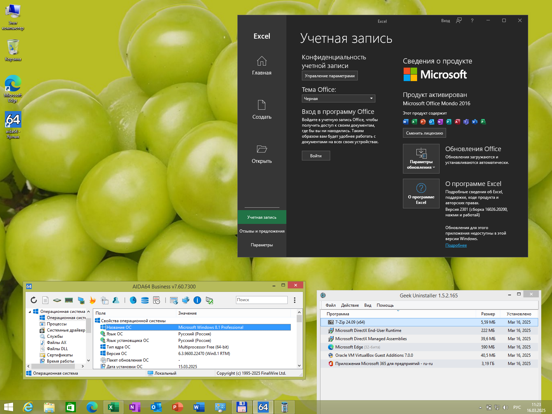
Task: Open the three-dot menu in AIDA64 toolbar
Action: click(295, 300)
